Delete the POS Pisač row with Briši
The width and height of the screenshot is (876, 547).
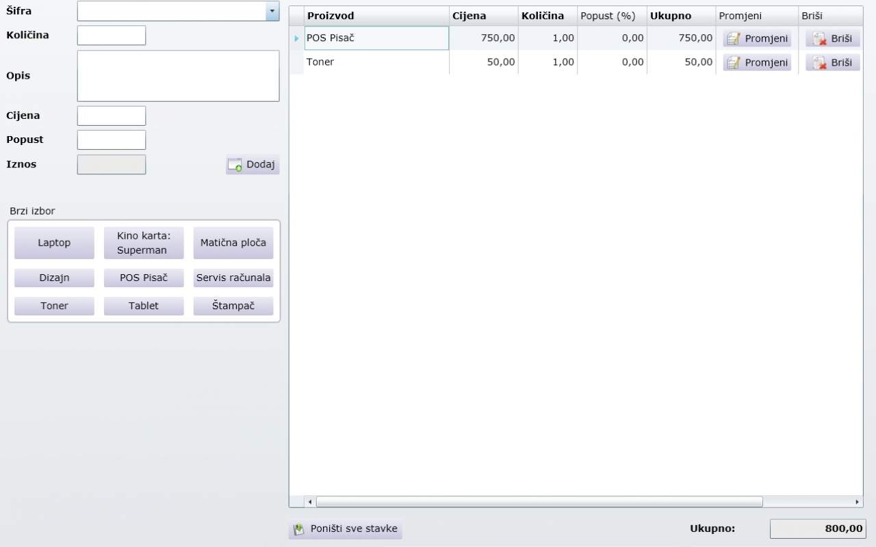pyautogui.click(x=832, y=39)
